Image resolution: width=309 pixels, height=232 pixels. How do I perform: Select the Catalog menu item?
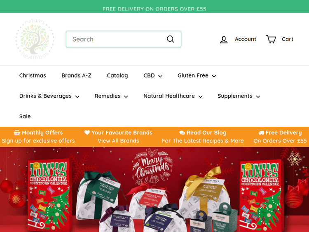(x=117, y=76)
